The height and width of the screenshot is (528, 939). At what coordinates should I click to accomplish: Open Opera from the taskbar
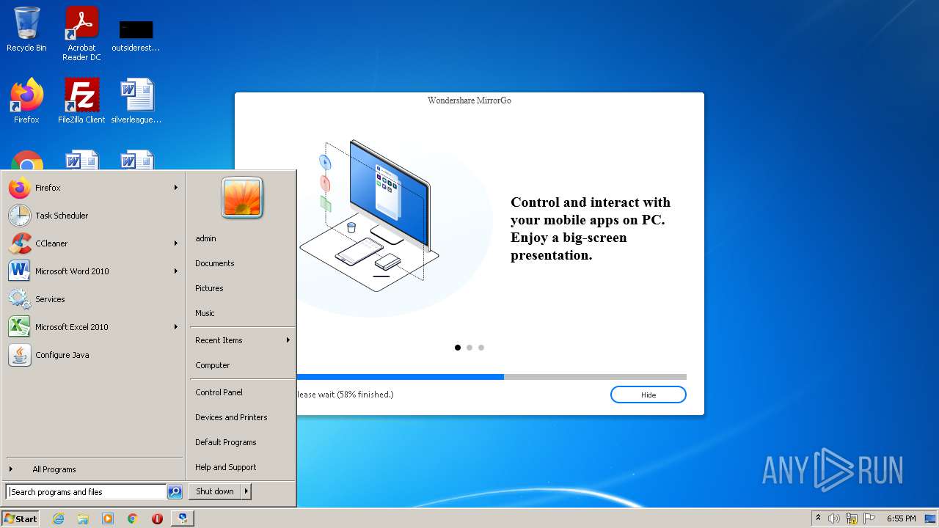157,518
